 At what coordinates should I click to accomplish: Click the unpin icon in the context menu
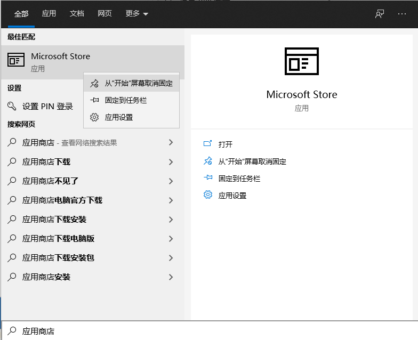tap(94, 83)
